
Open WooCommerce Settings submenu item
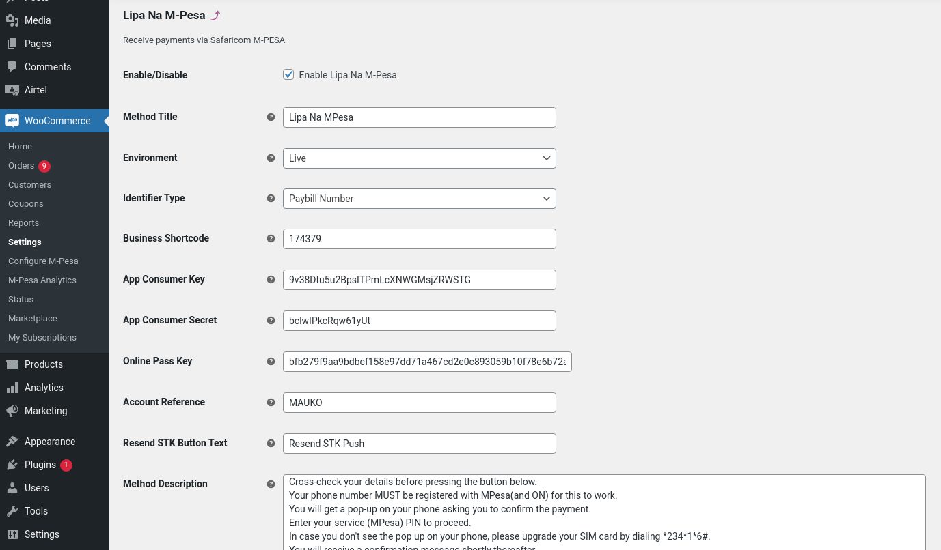[25, 242]
